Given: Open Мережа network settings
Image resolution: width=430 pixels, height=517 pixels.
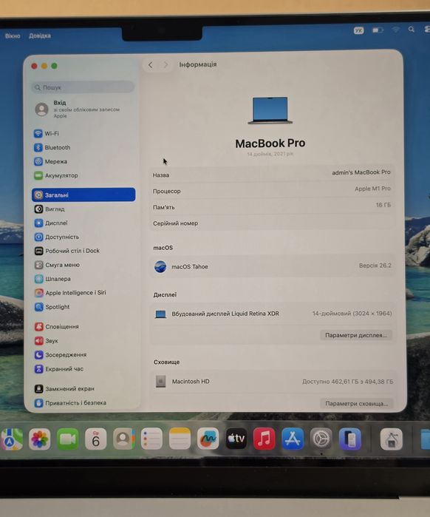Looking at the screenshot, I should pyautogui.click(x=50, y=161).
